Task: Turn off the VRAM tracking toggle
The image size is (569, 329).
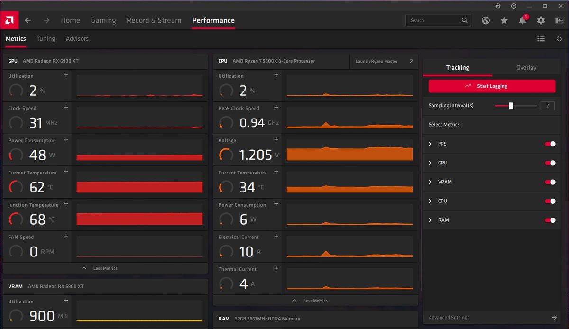Action: tap(551, 182)
